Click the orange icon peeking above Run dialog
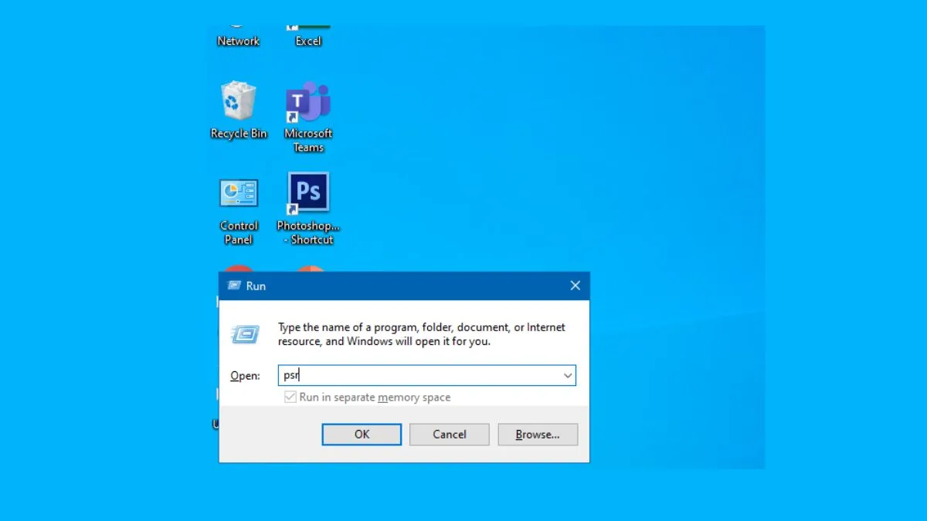This screenshot has width=927, height=521. pyautogui.click(x=311, y=268)
